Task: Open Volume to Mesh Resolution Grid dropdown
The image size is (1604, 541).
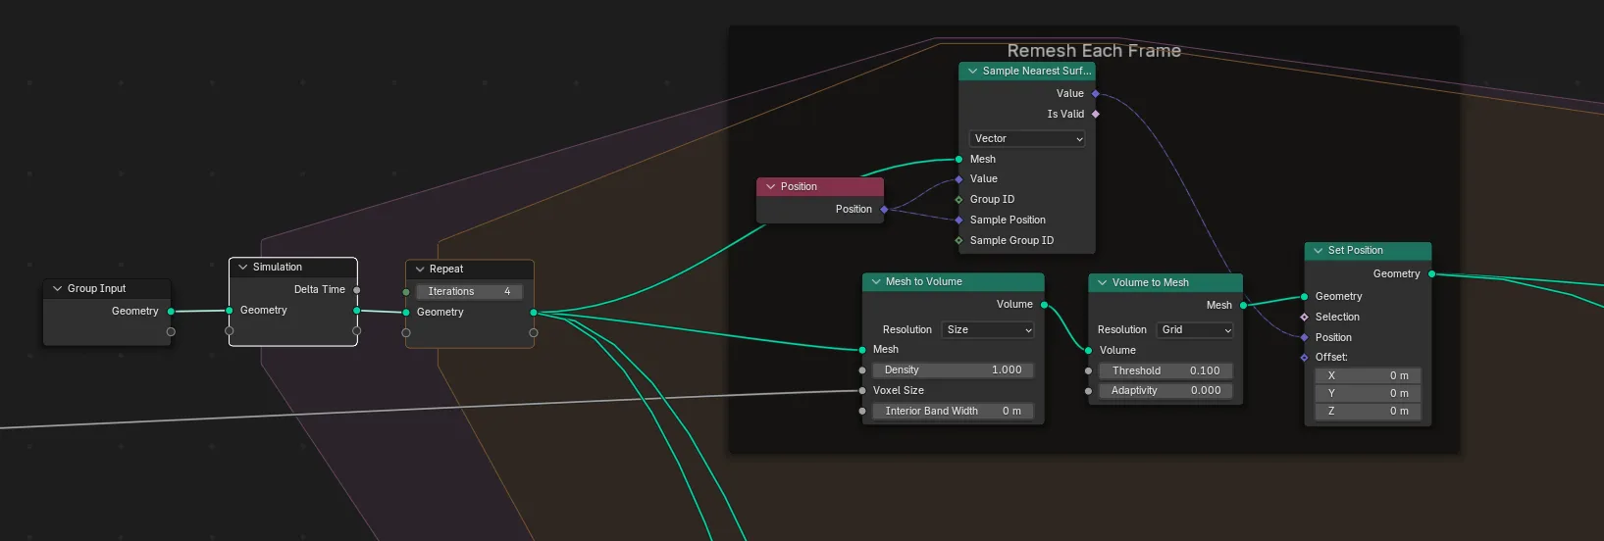Action: 1195,329
